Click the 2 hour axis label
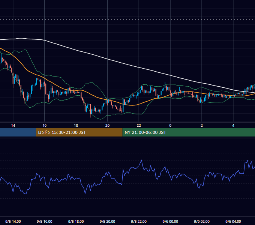Screen dimensions: 255x225 pos(202,126)
